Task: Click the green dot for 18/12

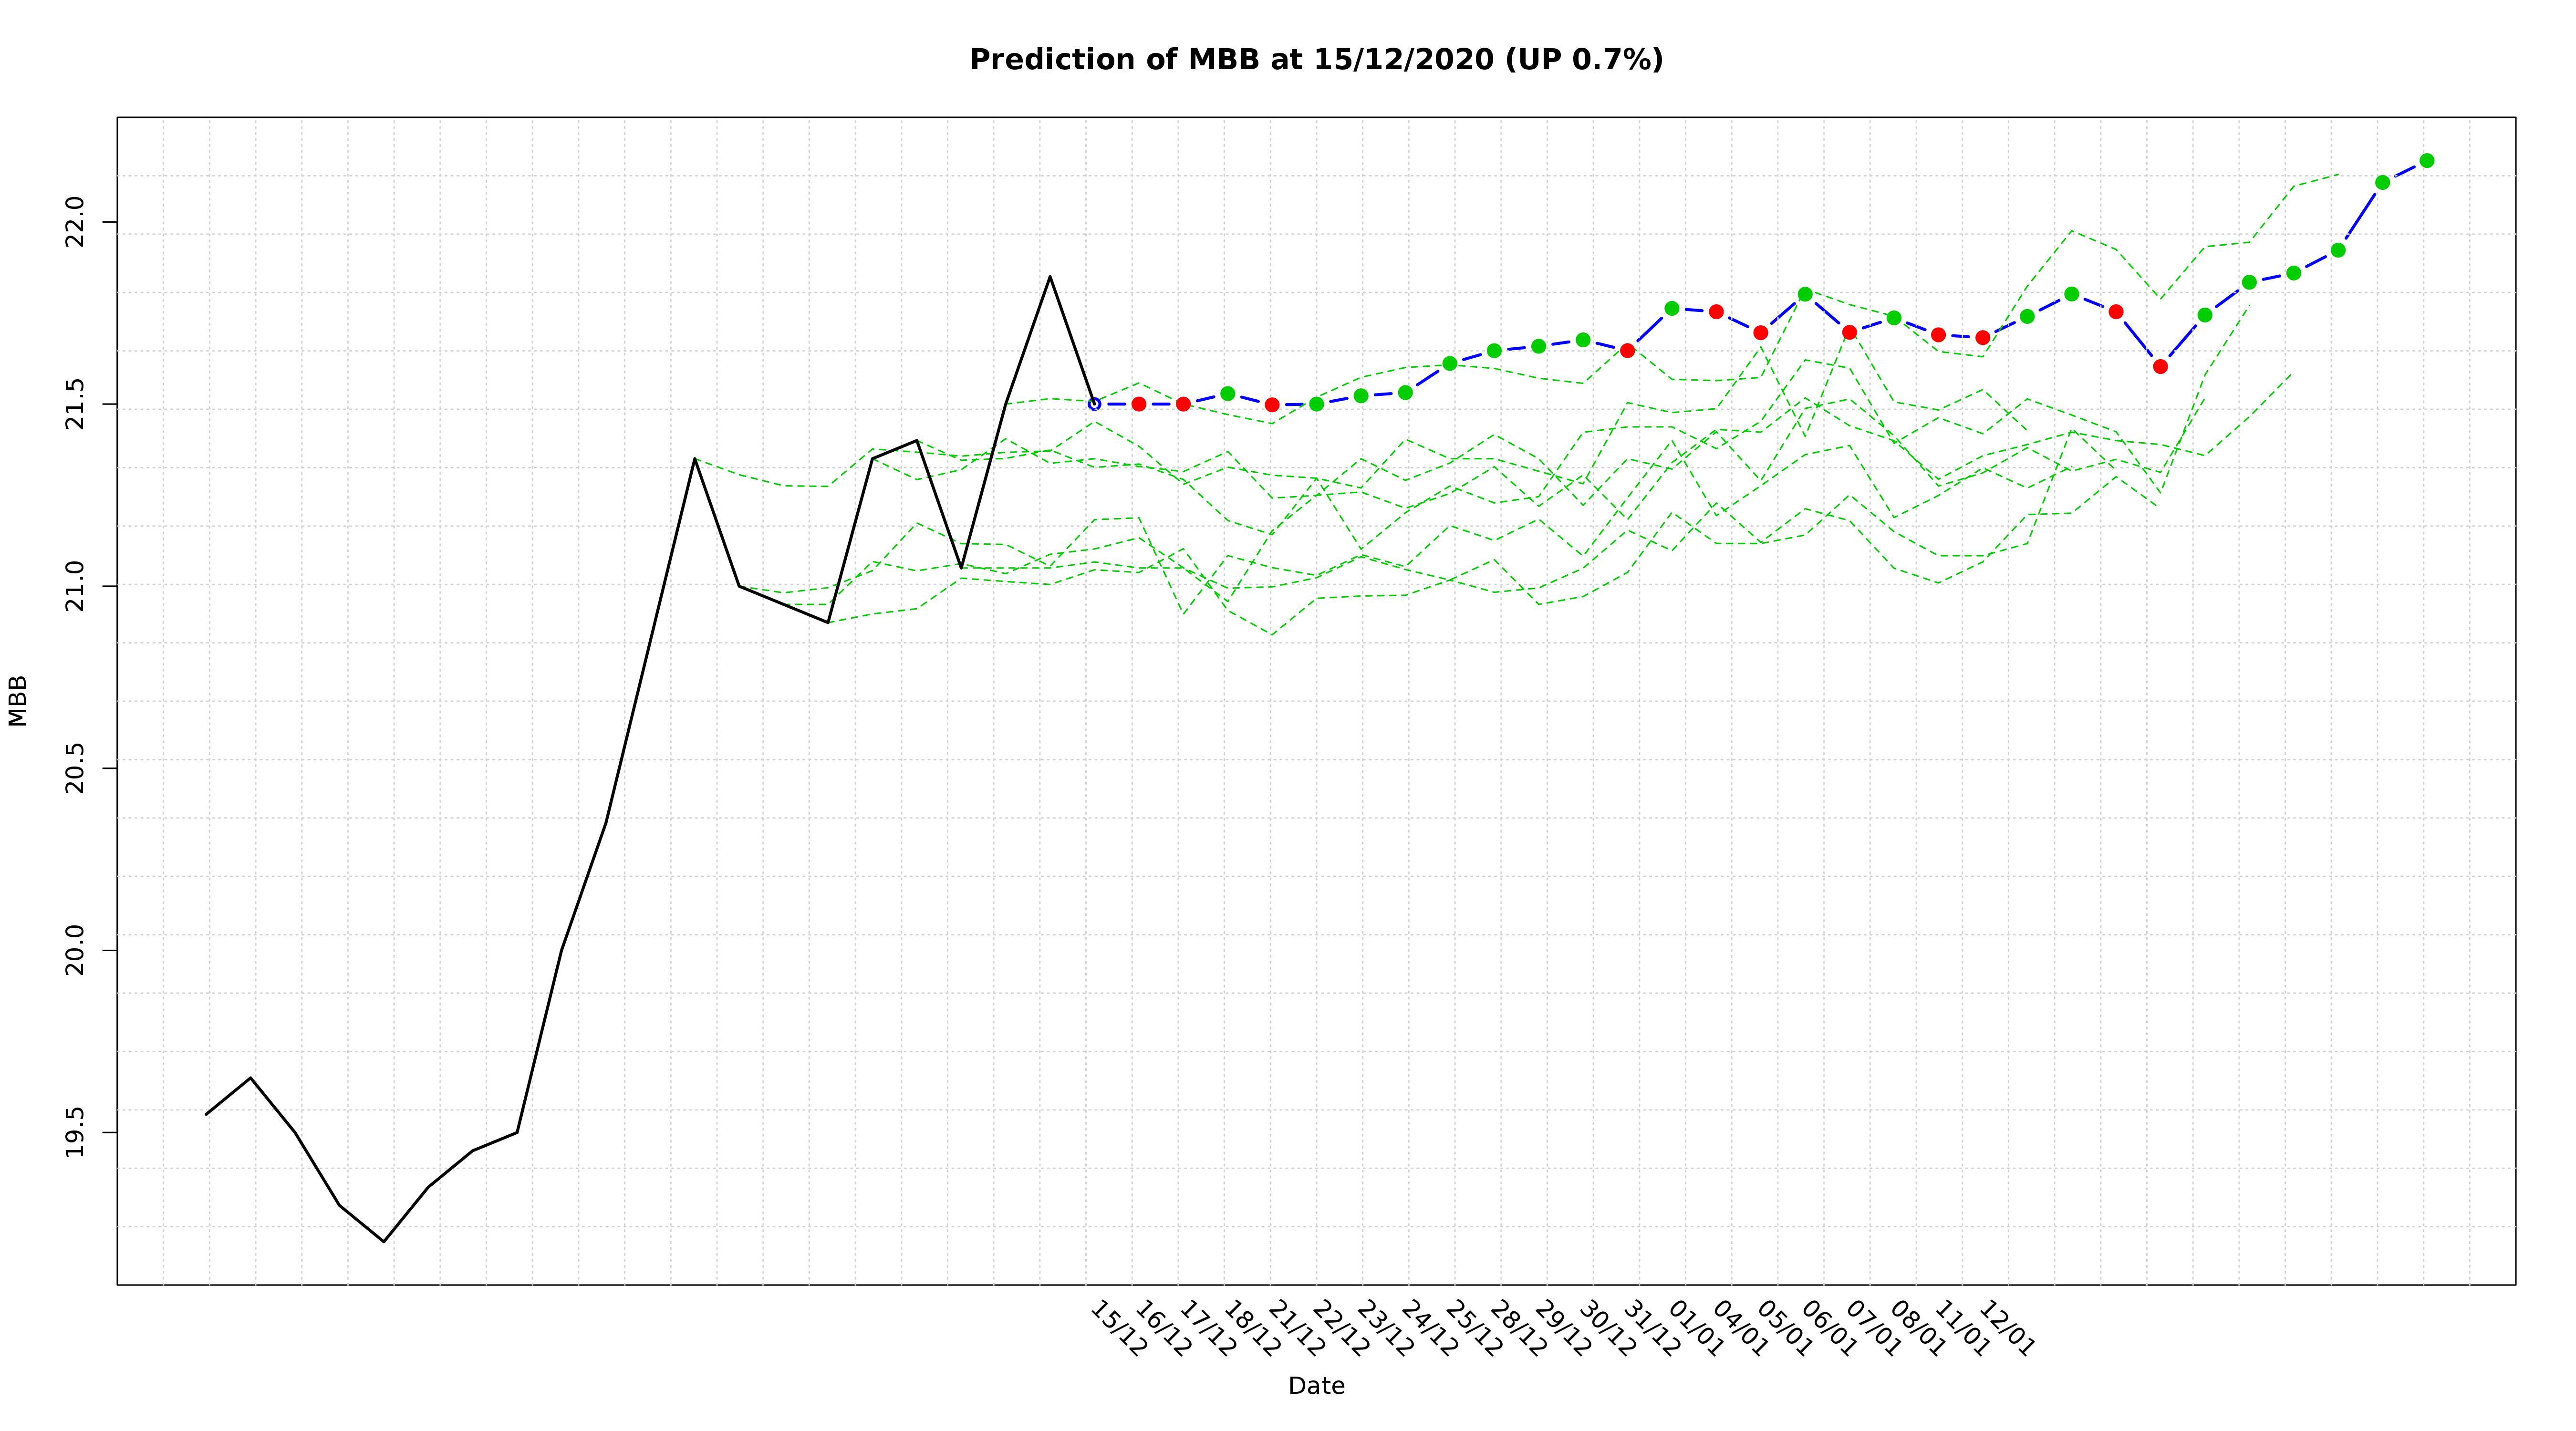Action: (1227, 394)
